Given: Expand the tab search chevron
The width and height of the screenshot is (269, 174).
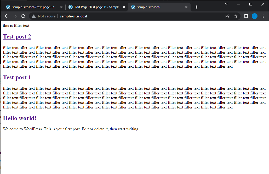Looking at the screenshot, I should click(x=227, y=4).
